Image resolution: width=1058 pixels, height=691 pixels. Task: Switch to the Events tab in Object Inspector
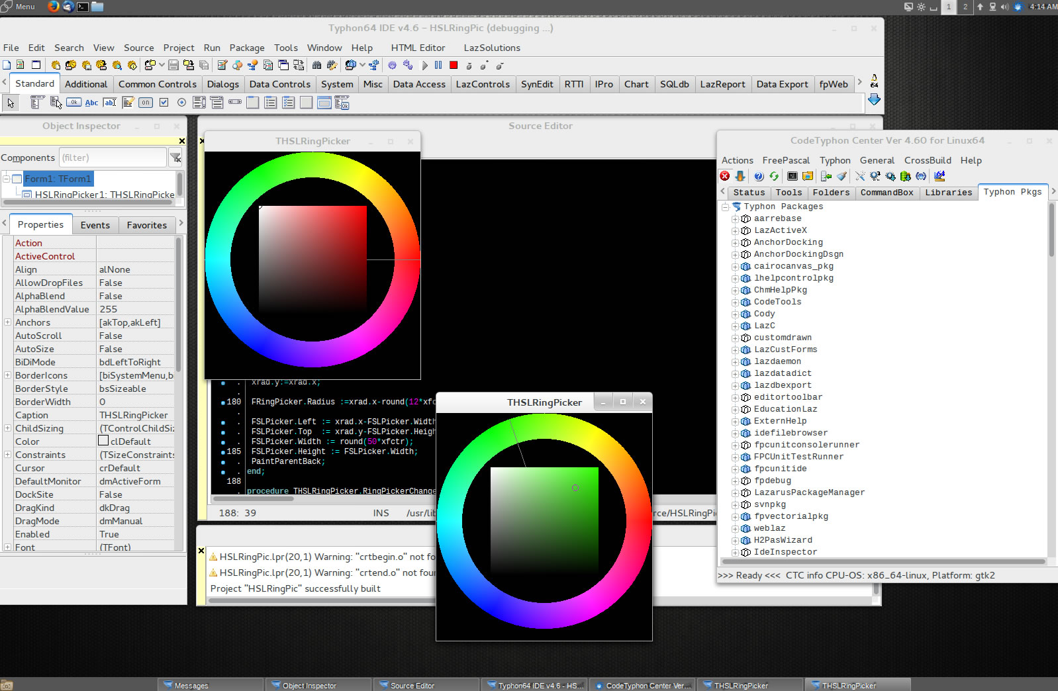[x=95, y=225]
